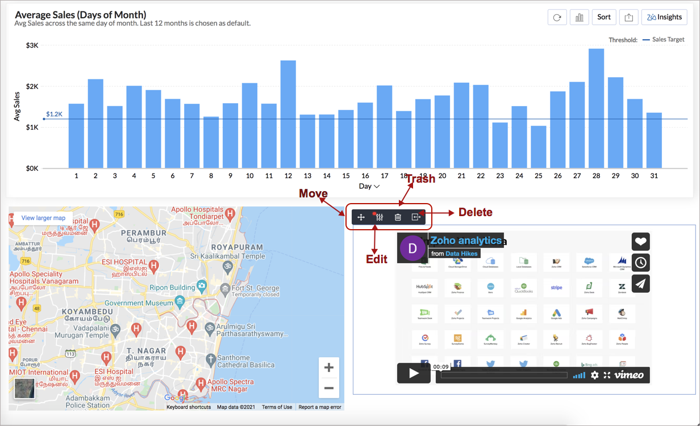The height and width of the screenshot is (426, 700).
Task: Select the ROYAPURAM map label
Action: point(236,247)
